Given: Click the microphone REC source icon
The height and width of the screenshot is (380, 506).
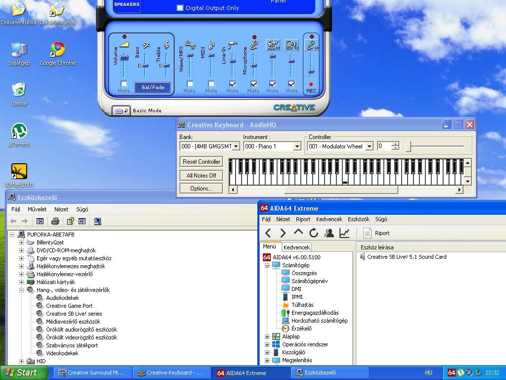Looking at the screenshot, I should (x=311, y=45).
